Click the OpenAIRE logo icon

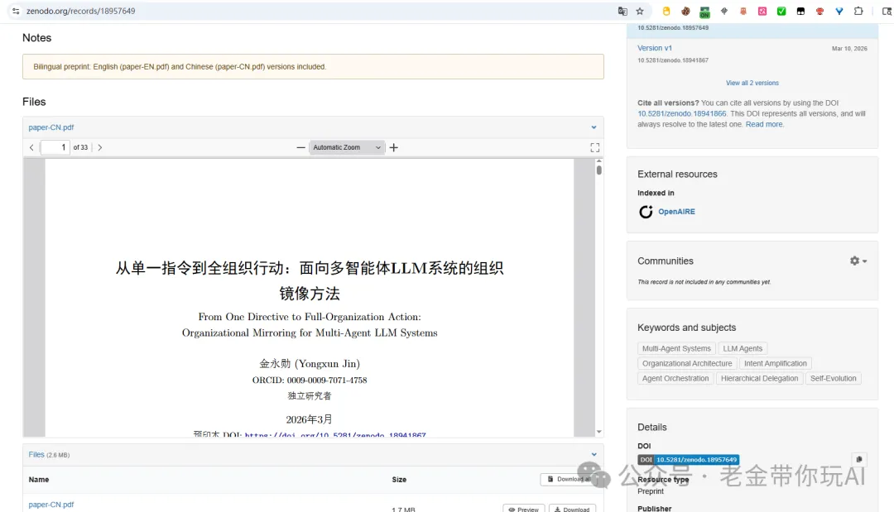coord(646,212)
